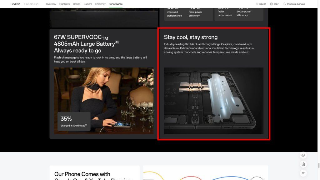Click the "Always ready to go" heading line
Screen dimensions: 320x180
coord(77,50)
